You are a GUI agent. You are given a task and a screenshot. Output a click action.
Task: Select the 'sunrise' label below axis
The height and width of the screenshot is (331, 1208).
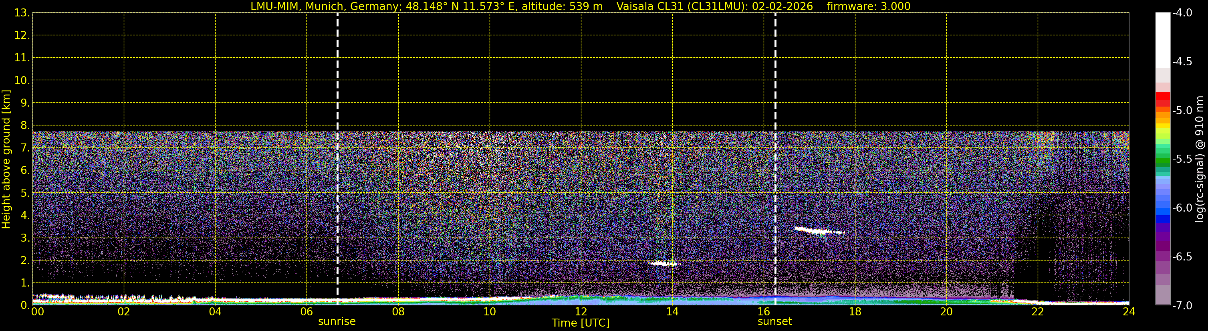337,322
